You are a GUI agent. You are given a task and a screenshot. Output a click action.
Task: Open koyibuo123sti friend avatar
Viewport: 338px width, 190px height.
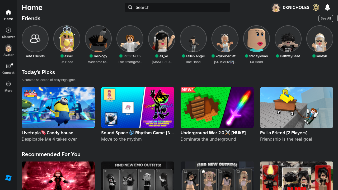tap(225, 39)
